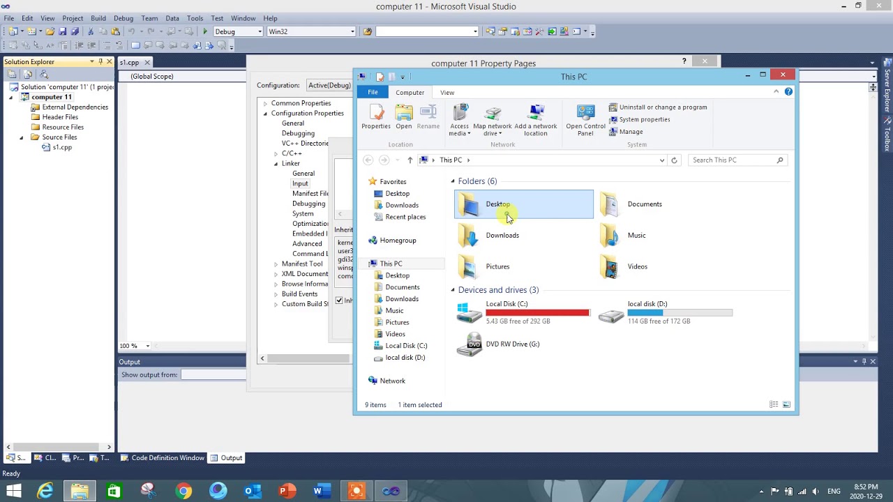Viewport: 893px width, 502px height.
Task: Pin the Solution Explorer panel
Action: click(100, 61)
